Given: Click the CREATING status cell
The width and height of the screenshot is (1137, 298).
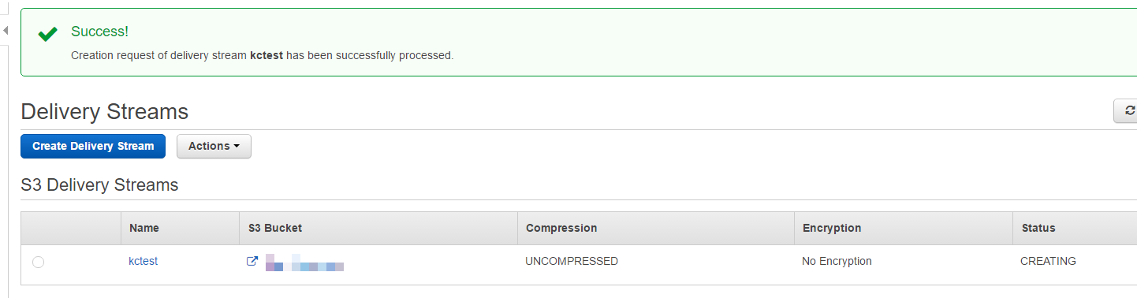Looking at the screenshot, I should (x=1048, y=261).
